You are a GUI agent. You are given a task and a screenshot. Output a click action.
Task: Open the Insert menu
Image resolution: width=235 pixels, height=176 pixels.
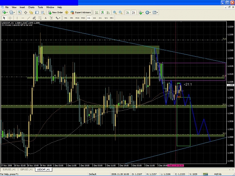(22, 8)
